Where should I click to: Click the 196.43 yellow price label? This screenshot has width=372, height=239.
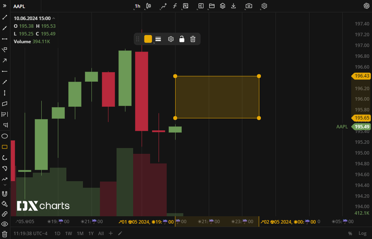(361, 76)
